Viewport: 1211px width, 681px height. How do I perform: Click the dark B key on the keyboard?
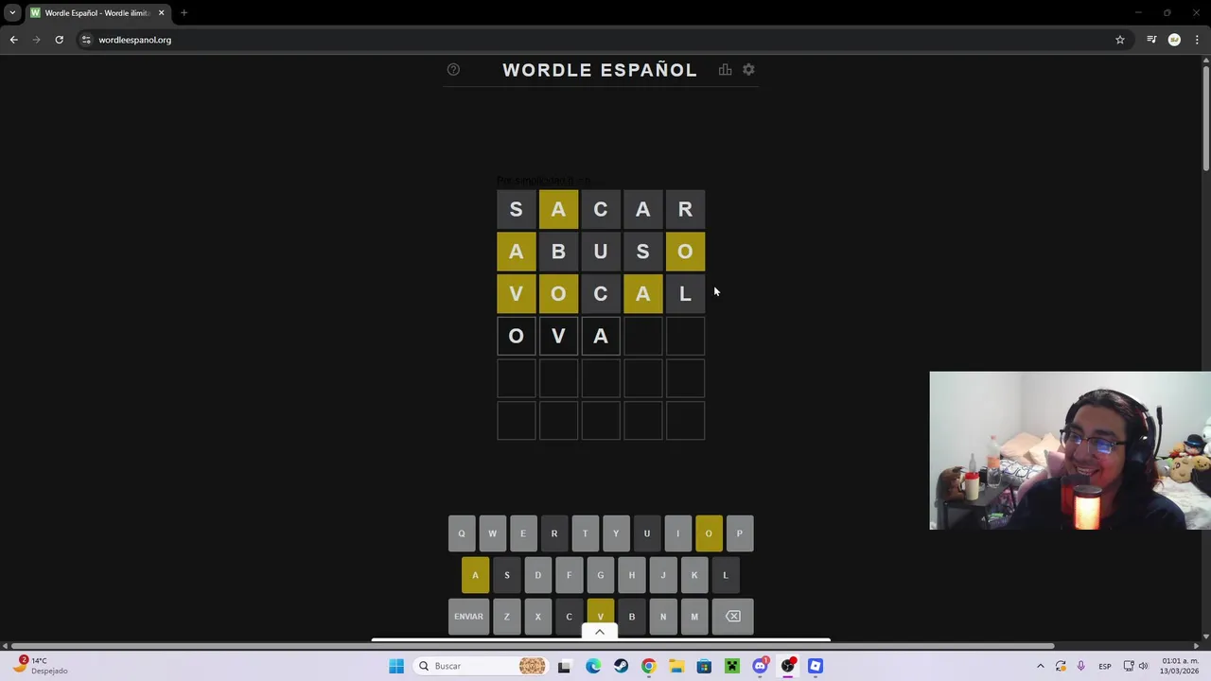point(631,617)
